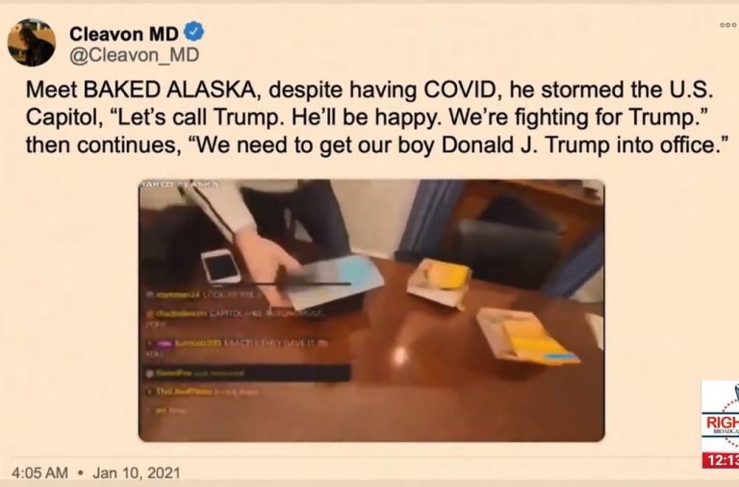This screenshot has width=739, height=487.
Task: Select the dark highlighted chat message bar
Action: click(247, 373)
